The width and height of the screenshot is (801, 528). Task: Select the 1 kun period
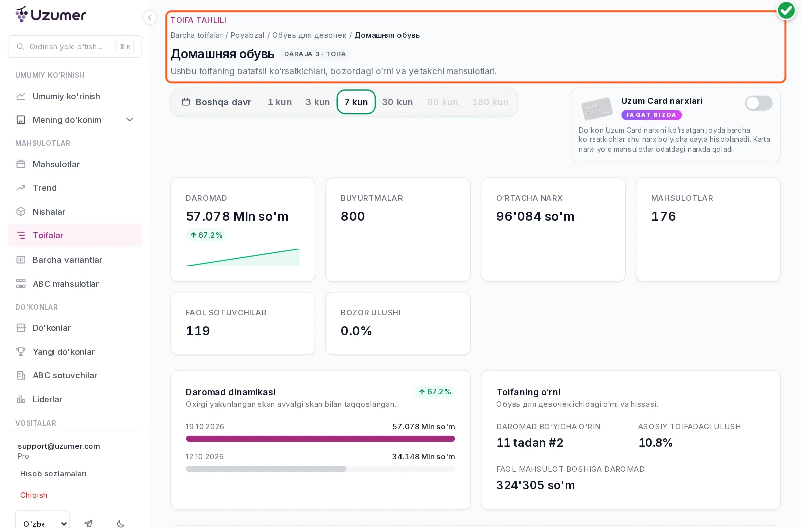point(280,102)
